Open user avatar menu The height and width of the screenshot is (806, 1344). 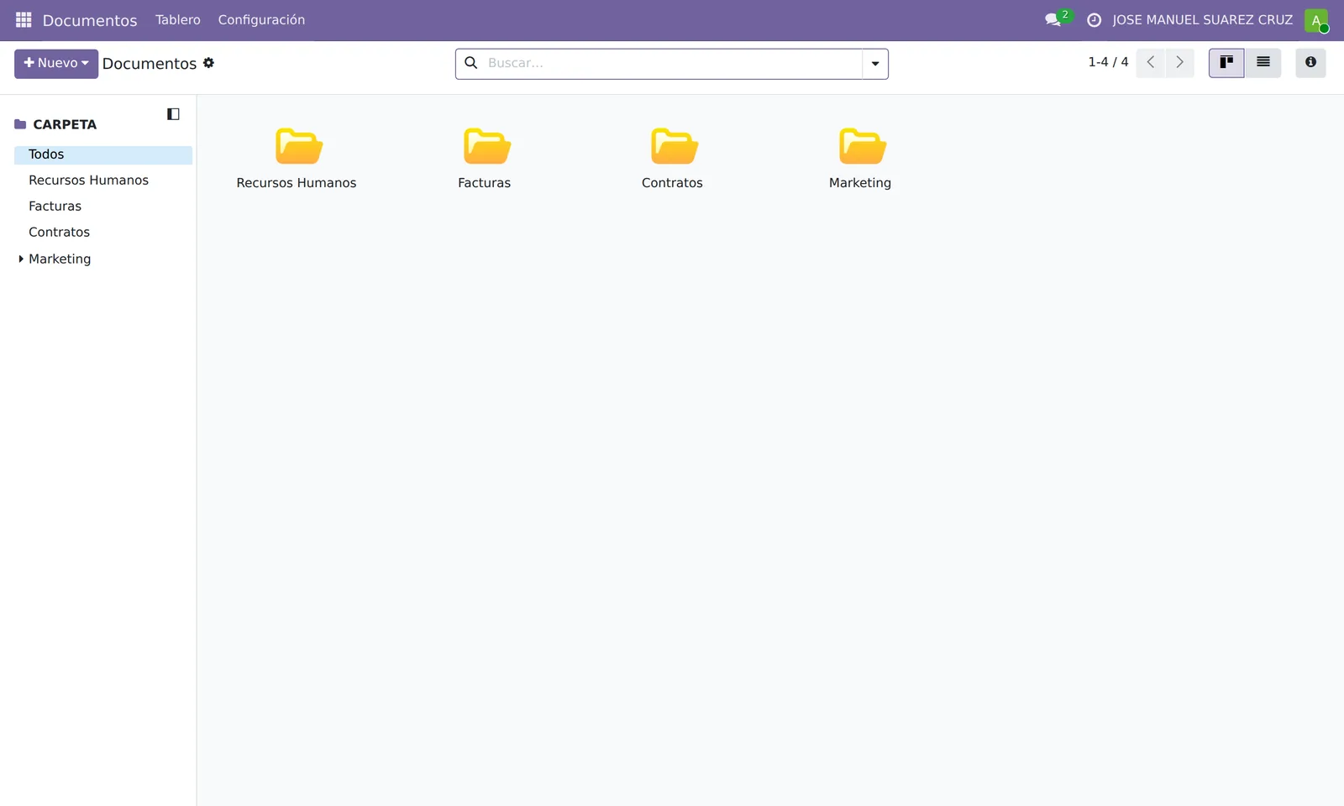[x=1315, y=20]
